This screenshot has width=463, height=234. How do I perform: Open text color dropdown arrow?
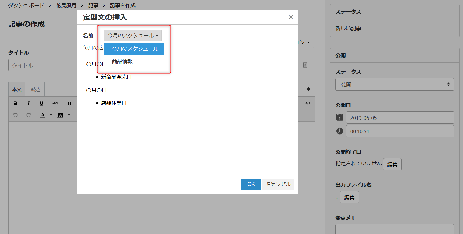51,115
